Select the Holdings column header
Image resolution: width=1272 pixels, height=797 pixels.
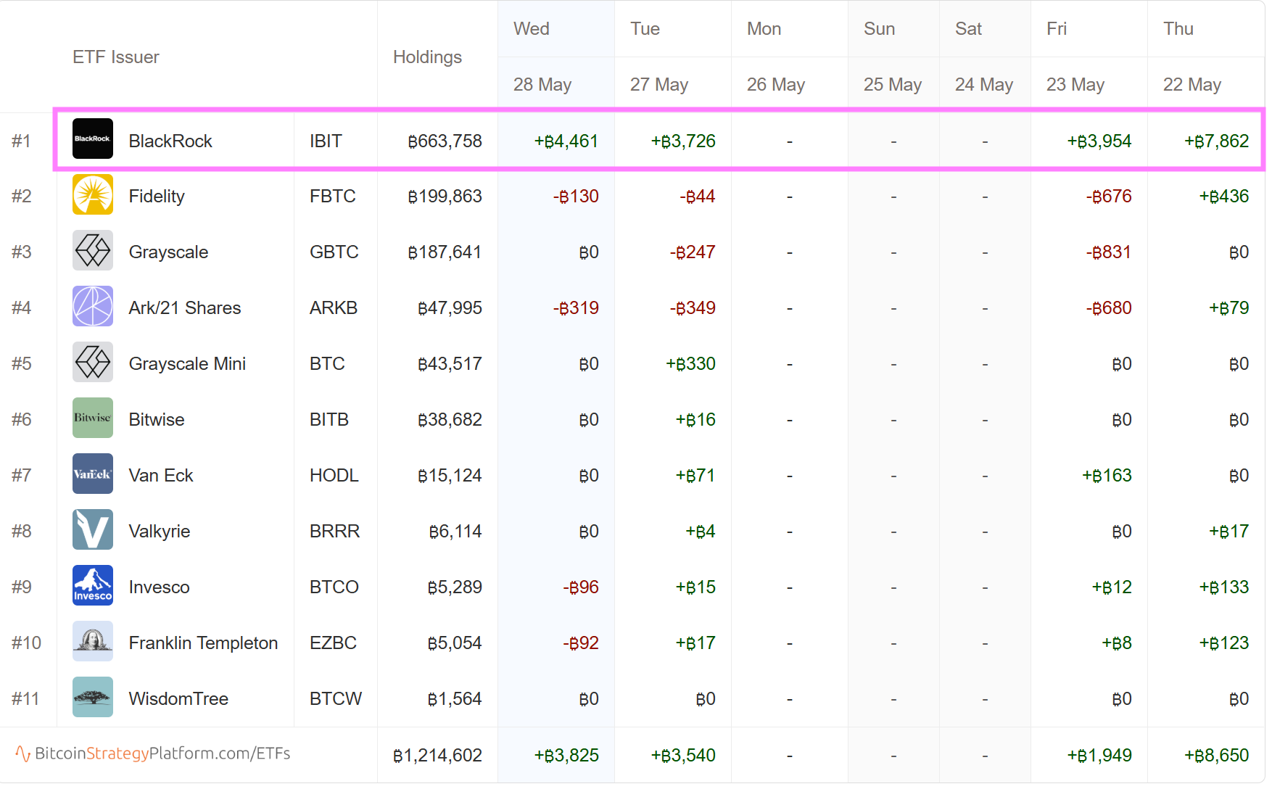point(427,57)
